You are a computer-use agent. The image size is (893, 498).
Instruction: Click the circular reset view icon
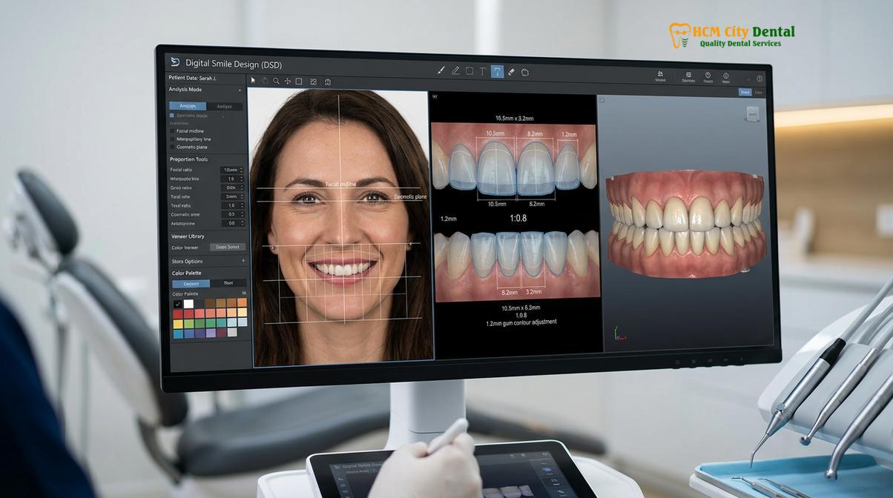(328, 82)
